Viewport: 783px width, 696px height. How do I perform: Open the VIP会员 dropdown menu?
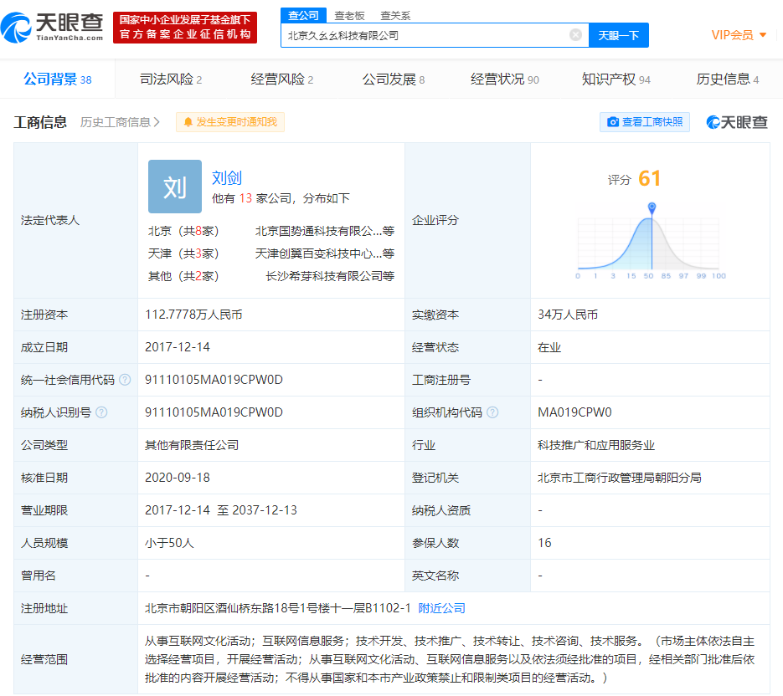click(x=739, y=35)
